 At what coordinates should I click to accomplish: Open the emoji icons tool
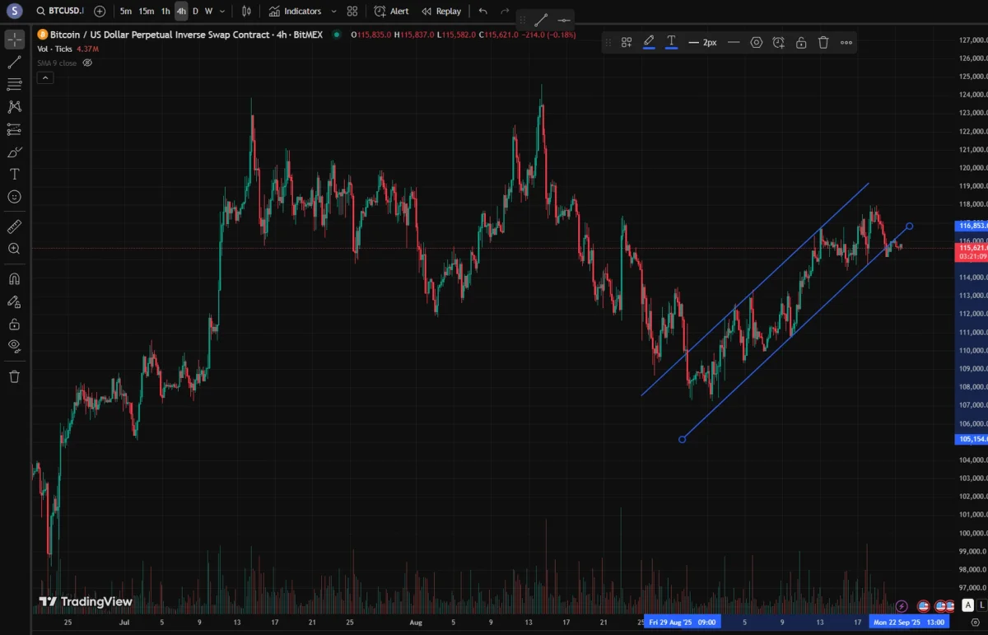pyautogui.click(x=14, y=197)
